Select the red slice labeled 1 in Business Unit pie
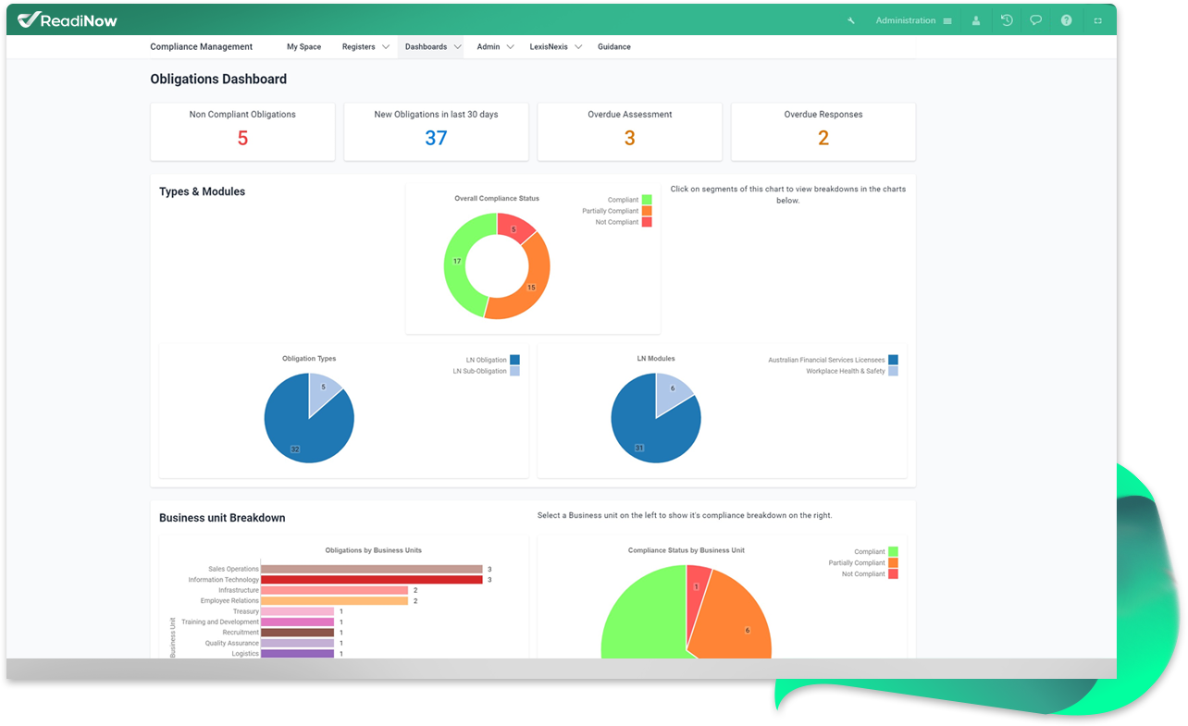The height and width of the screenshot is (726, 1188). 698,587
